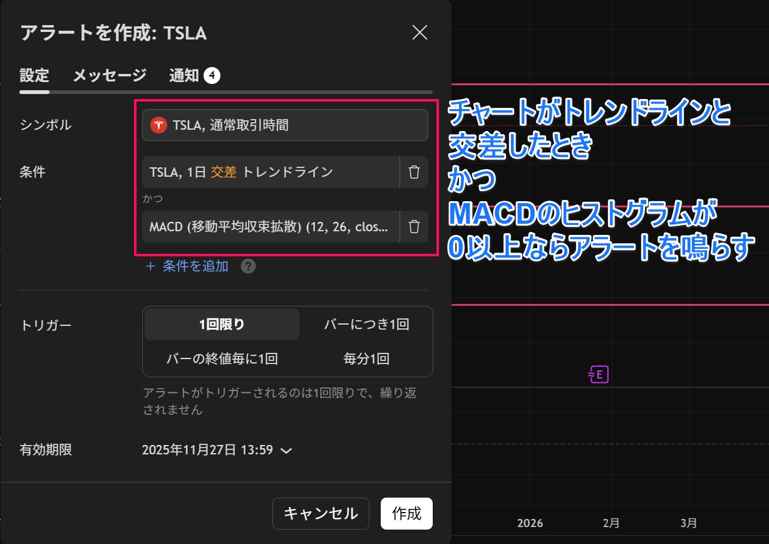769x544 pixels.
Task: Choose バーの終値毎に1回 as trigger
Action: (x=221, y=358)
